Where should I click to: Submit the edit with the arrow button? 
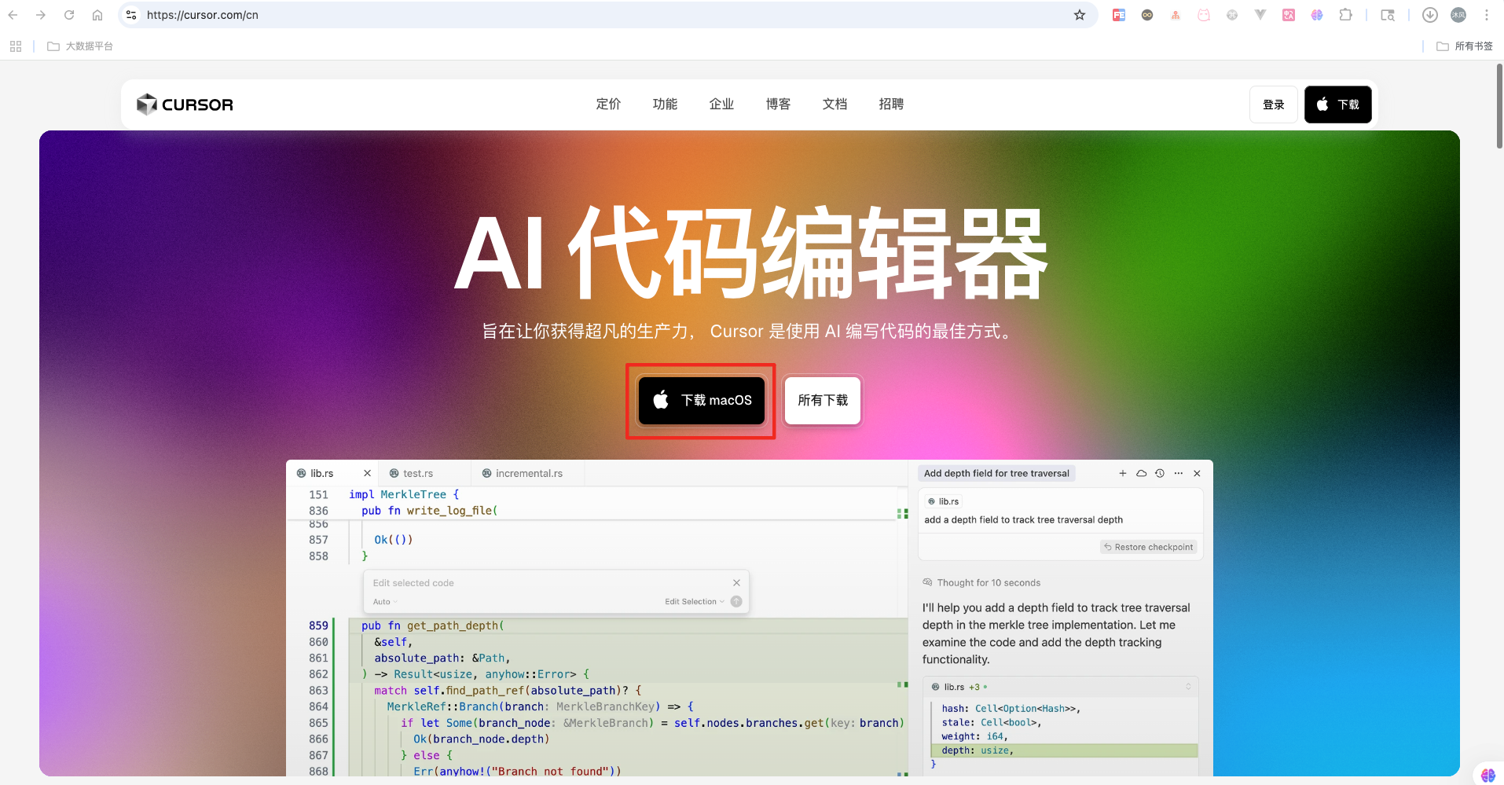point(736,602)
